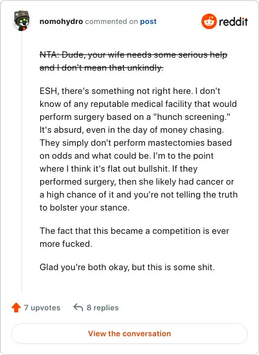Click the vertical thread line below avatar
The width and height of the screenshot is (259, 355).
pyautogui.click(x=22, y=162)
